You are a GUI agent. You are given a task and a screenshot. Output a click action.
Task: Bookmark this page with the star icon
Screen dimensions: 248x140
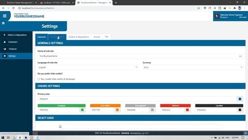pyautogui.click(x=199, y=8)
